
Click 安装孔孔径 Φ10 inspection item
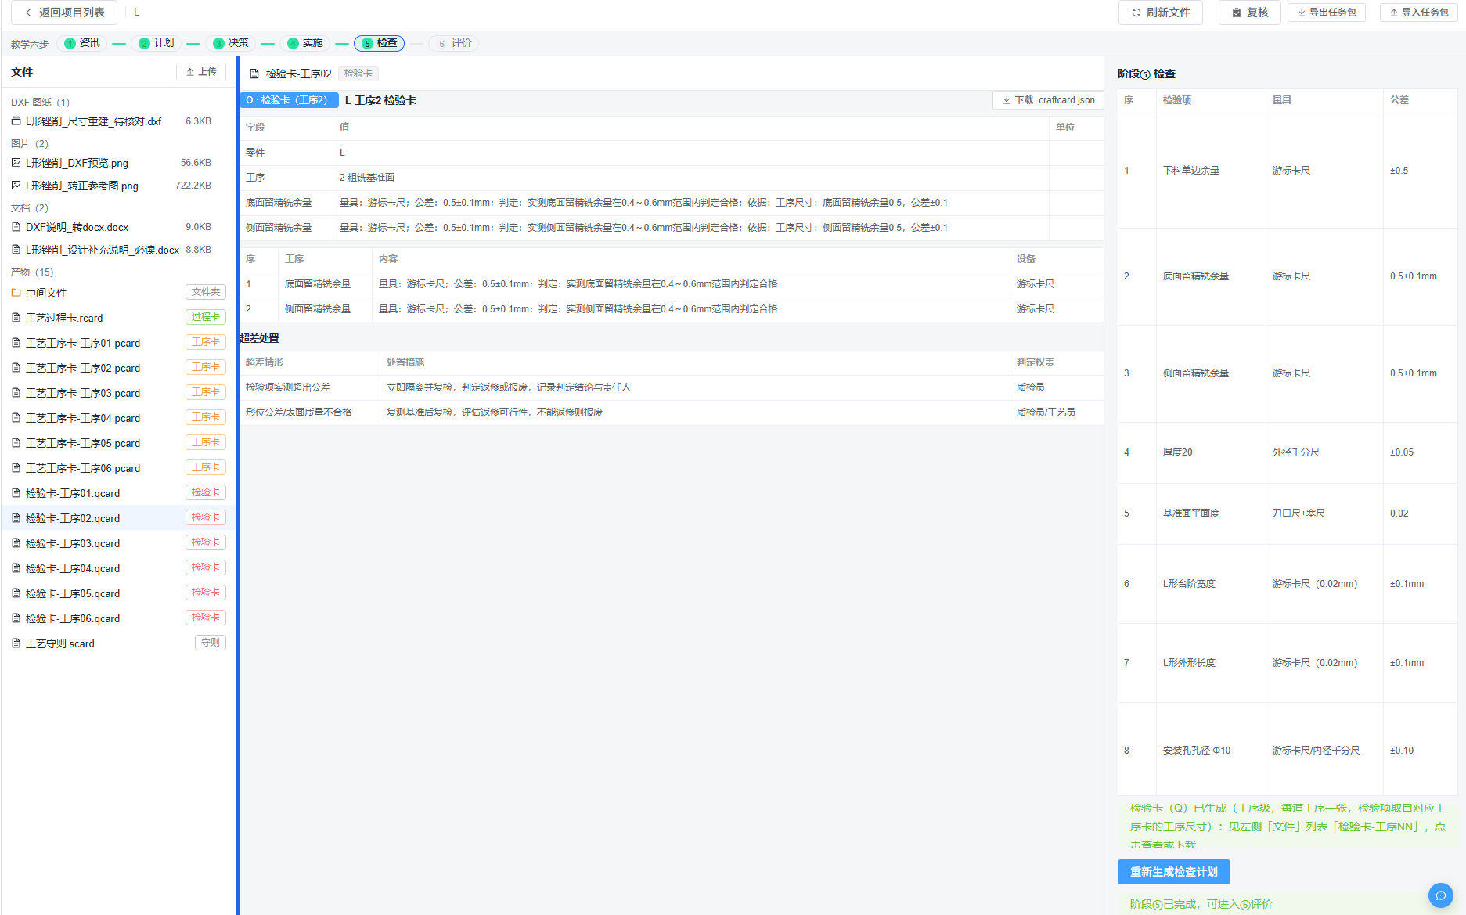coord(1196,751)
